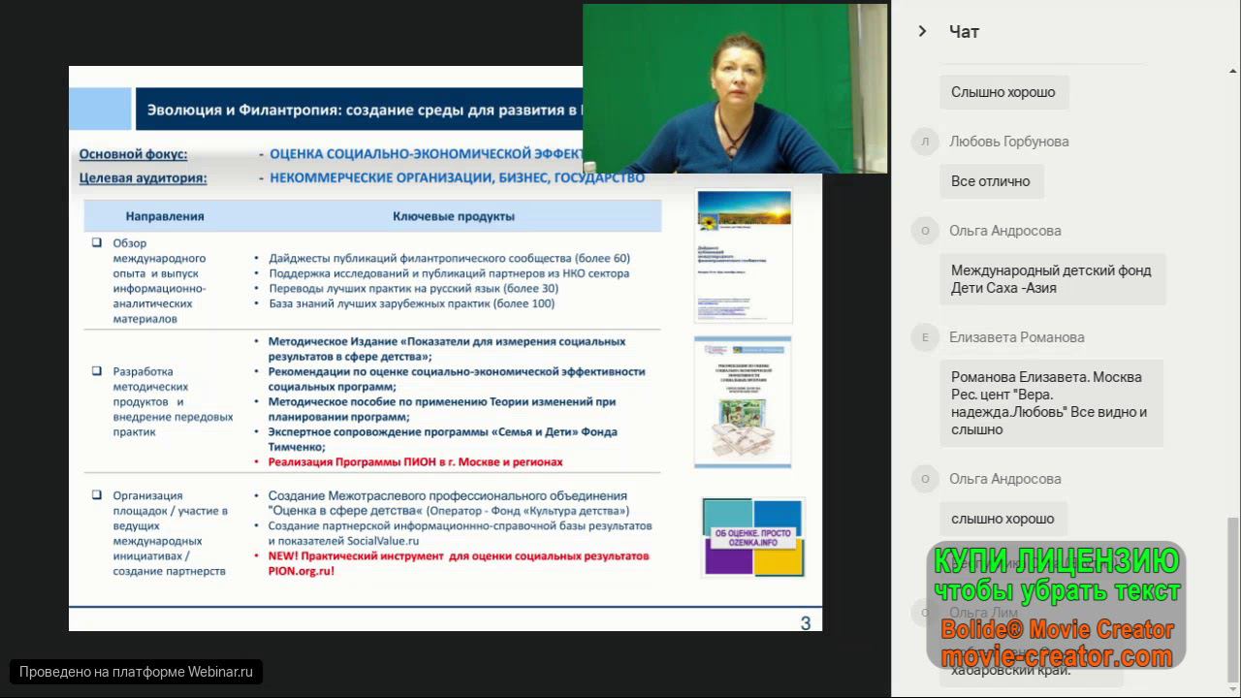Click the red PION.org.ru! text
Screen dimensions: 1241x698
[302, 572]
